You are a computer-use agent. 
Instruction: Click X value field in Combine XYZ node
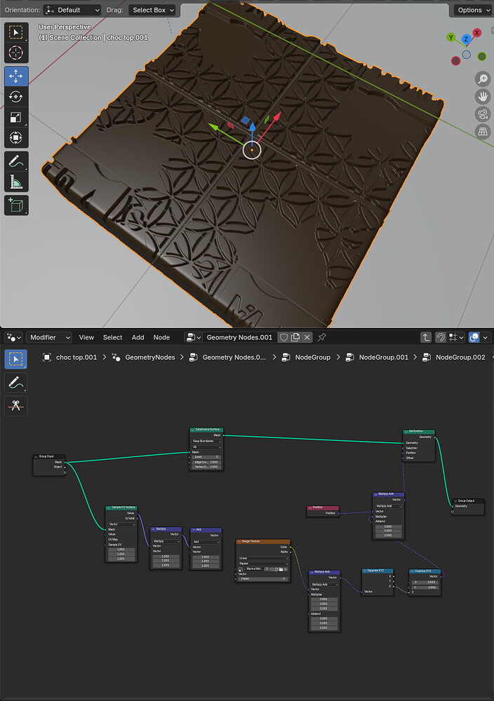tap(425, 582)
